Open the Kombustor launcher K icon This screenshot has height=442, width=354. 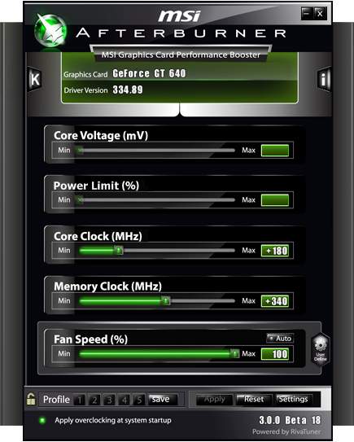point(35,79)
